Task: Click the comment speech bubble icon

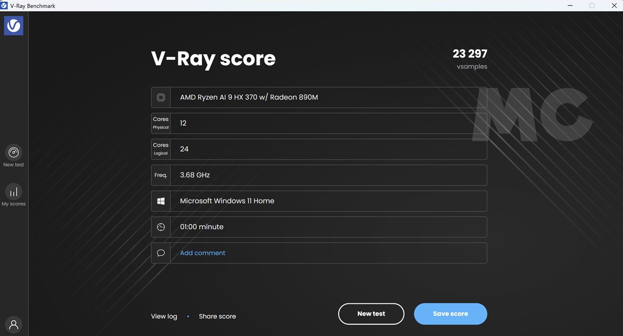Action: (161, 253)
